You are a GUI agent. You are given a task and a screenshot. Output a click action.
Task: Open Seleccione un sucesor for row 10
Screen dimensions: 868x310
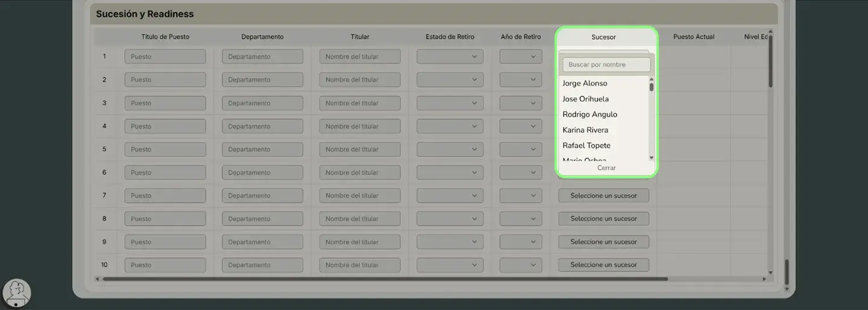pos(603,265)
